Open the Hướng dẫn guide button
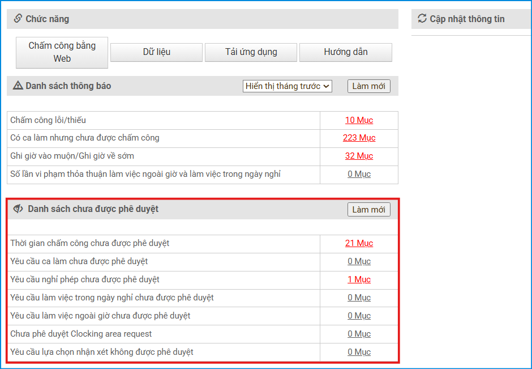Screen dimensions: 532x369 coord(345,52)
